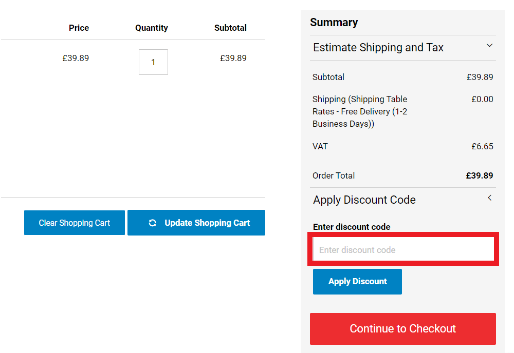
Task: Click the refresh icon in Update Shopping Cart
Action: 153,223
